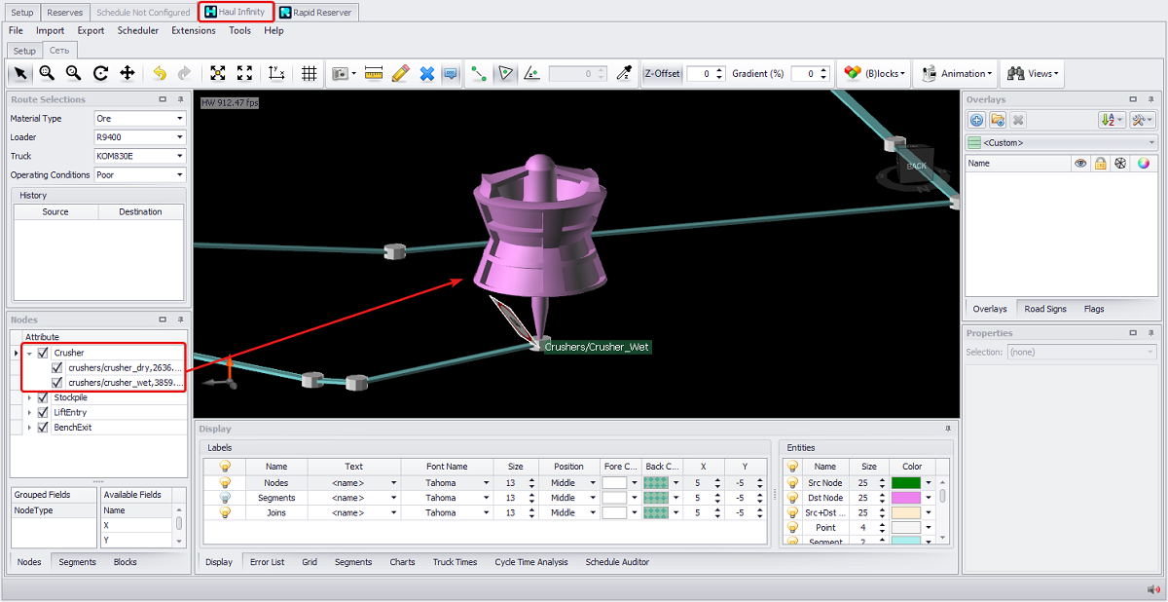Uncheck the Crusher node group checkbox
The width and height of the screenshot is (1168, 602).
43,353
